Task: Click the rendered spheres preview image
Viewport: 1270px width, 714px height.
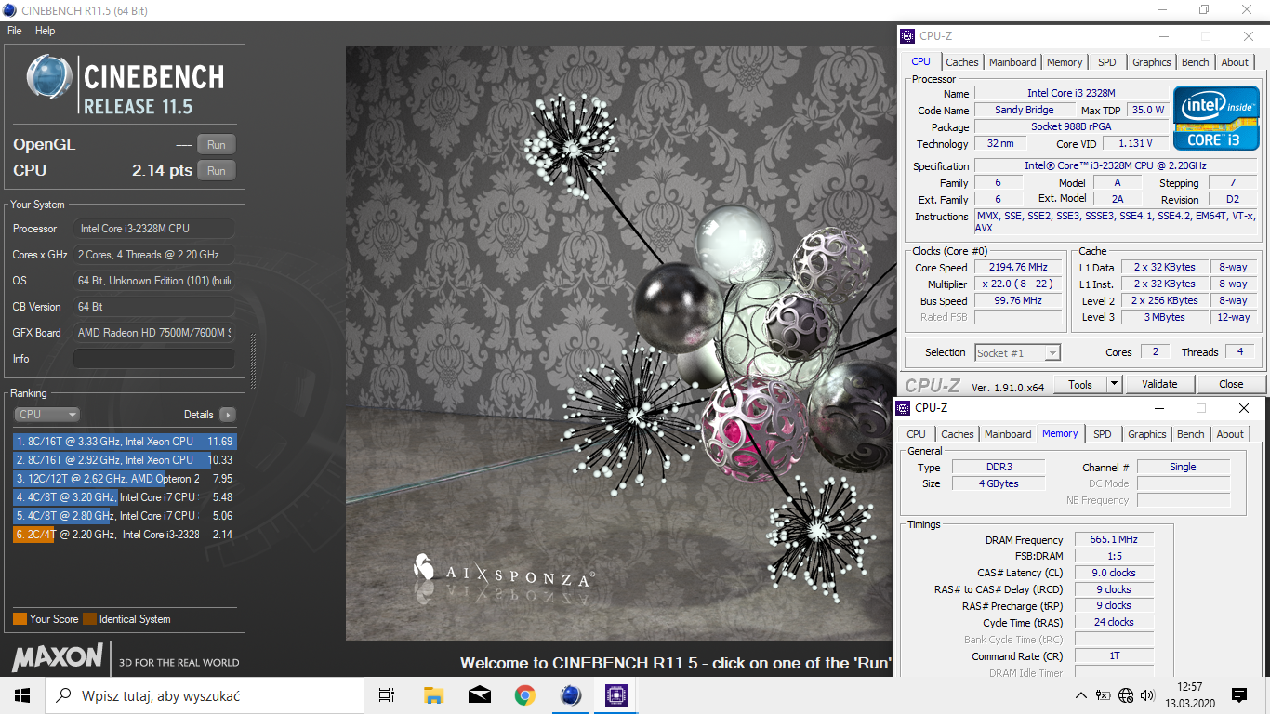Action: pos(619,343)
